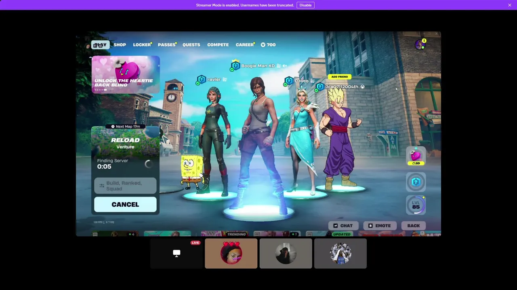Open the PLAY tab
This screenshot has width=517, height=290.
pyautogui.click(x=100, y=45)
